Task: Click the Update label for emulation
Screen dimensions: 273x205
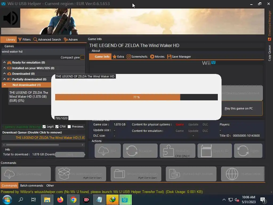Action: (x=193, y=131)
